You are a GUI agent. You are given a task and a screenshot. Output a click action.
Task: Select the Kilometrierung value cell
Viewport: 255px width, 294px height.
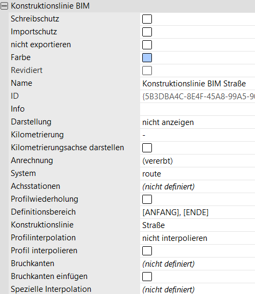198,135
